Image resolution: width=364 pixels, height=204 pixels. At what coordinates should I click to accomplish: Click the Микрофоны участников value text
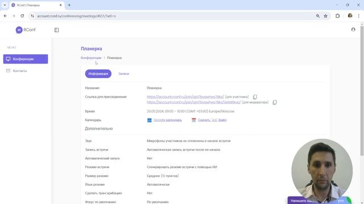[x=188, y=141]
